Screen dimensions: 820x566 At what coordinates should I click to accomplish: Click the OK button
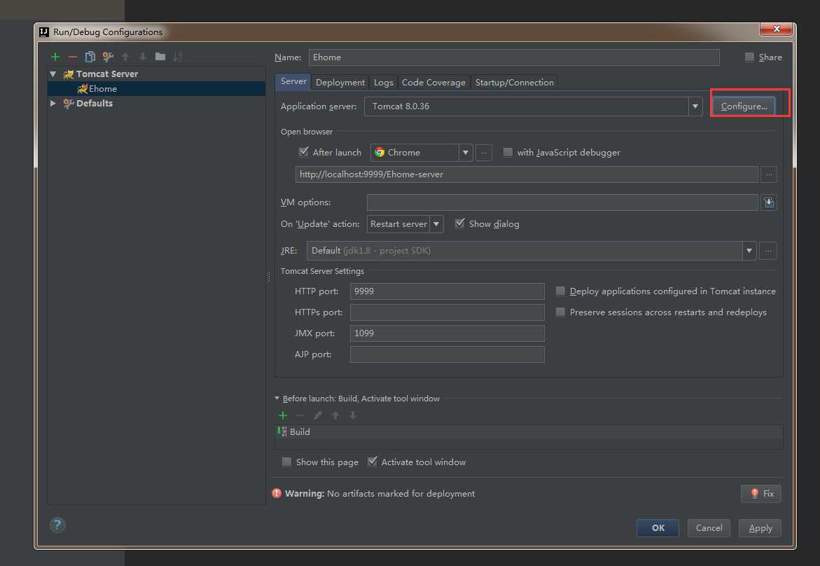pyautogui.click(x=658, y=528)
